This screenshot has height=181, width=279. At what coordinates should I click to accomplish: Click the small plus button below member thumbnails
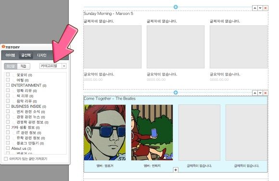tap(176, 170)
